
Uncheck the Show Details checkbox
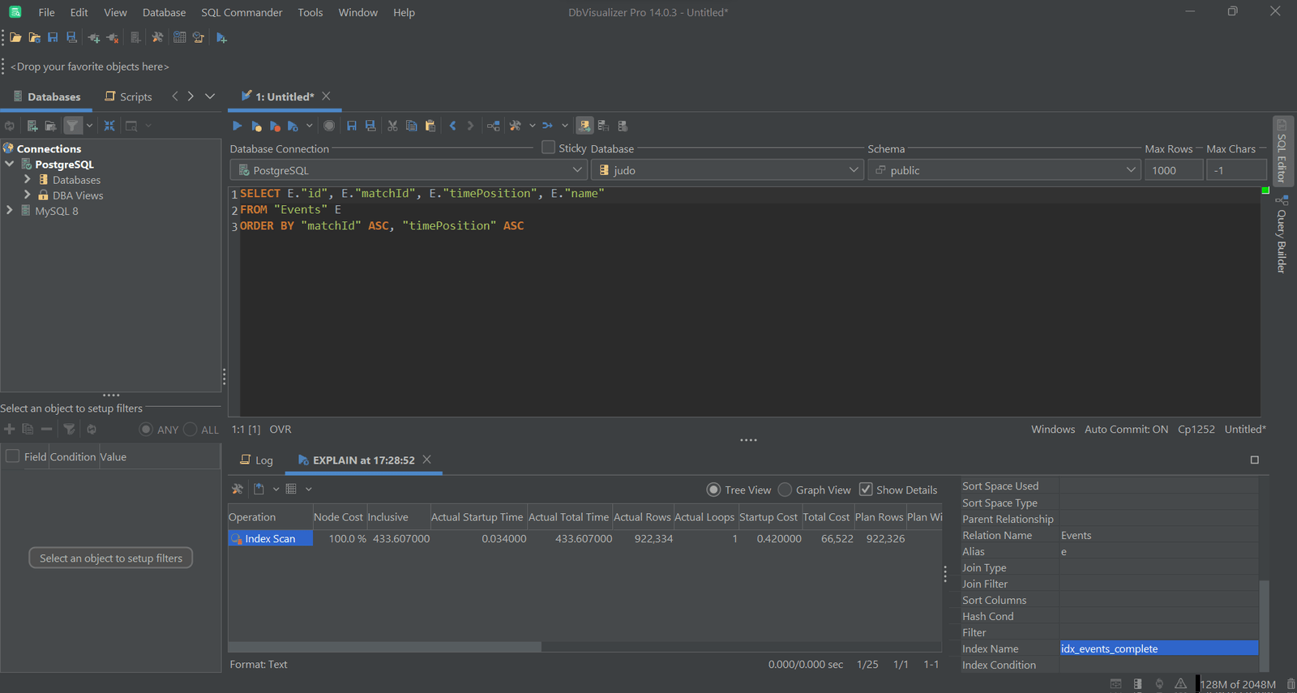pyautogui.click(x=866, y=490)
